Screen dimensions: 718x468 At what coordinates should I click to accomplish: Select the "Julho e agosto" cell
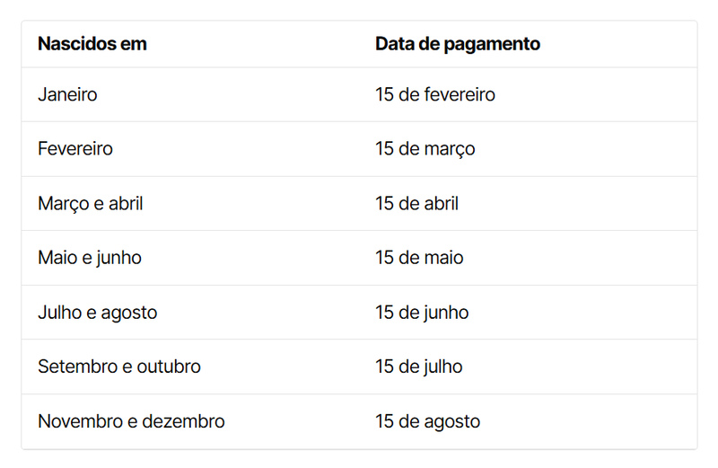(98, 313)
